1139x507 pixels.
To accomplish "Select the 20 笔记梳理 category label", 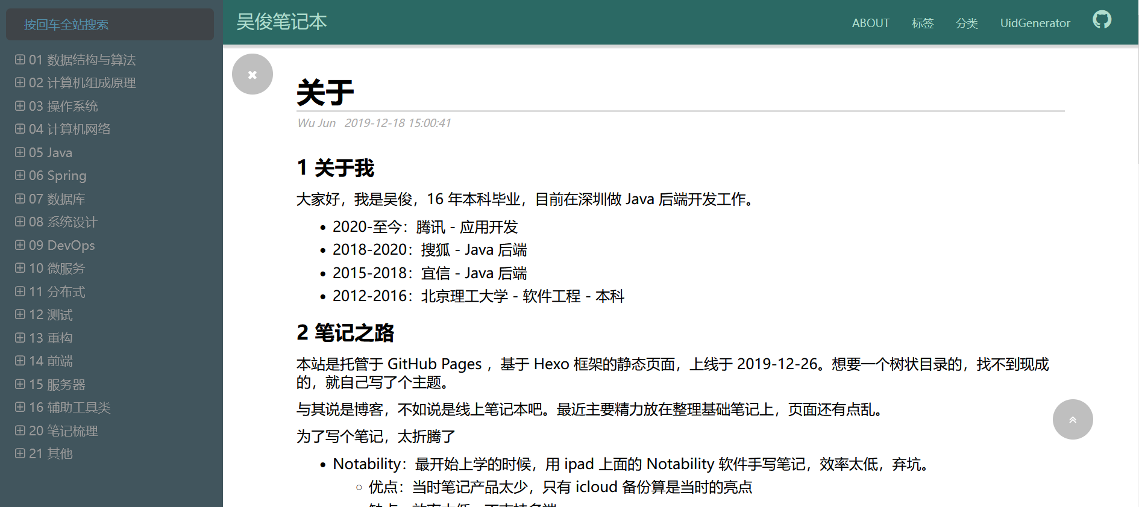I will (63, 431).
